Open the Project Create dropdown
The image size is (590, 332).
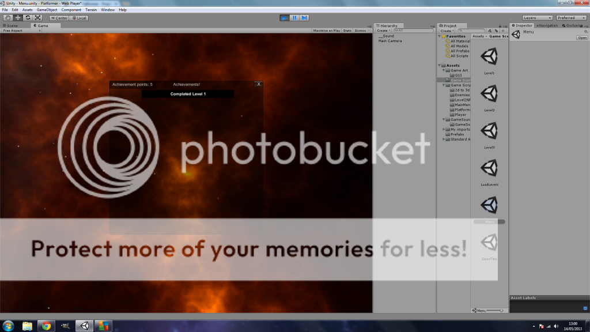pyautogui.click(x=447, y=31)
